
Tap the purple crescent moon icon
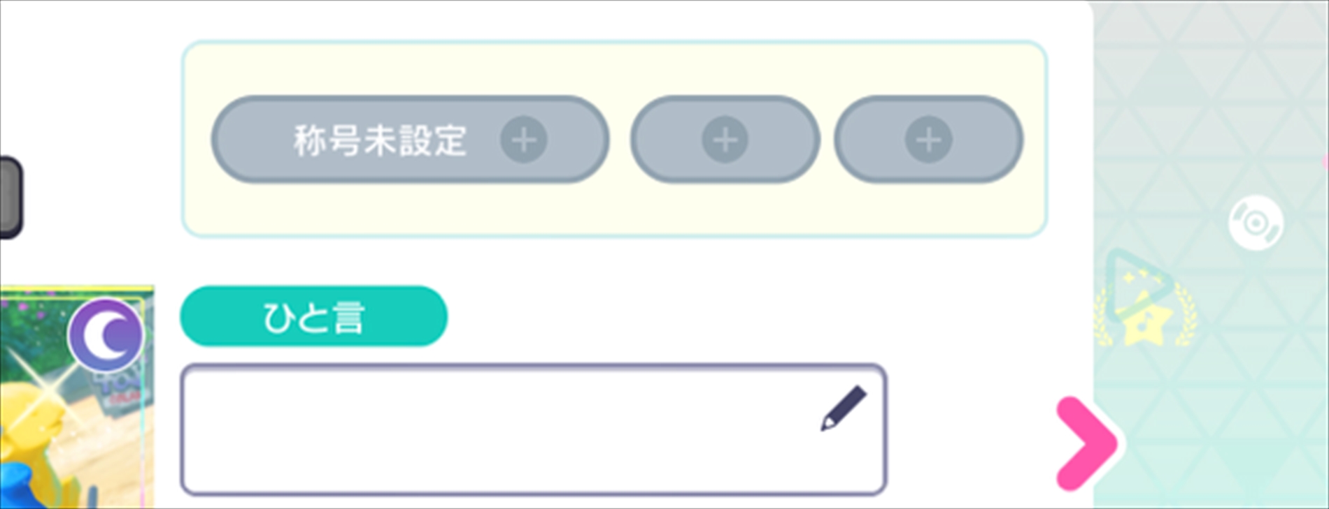pos(106,335)
